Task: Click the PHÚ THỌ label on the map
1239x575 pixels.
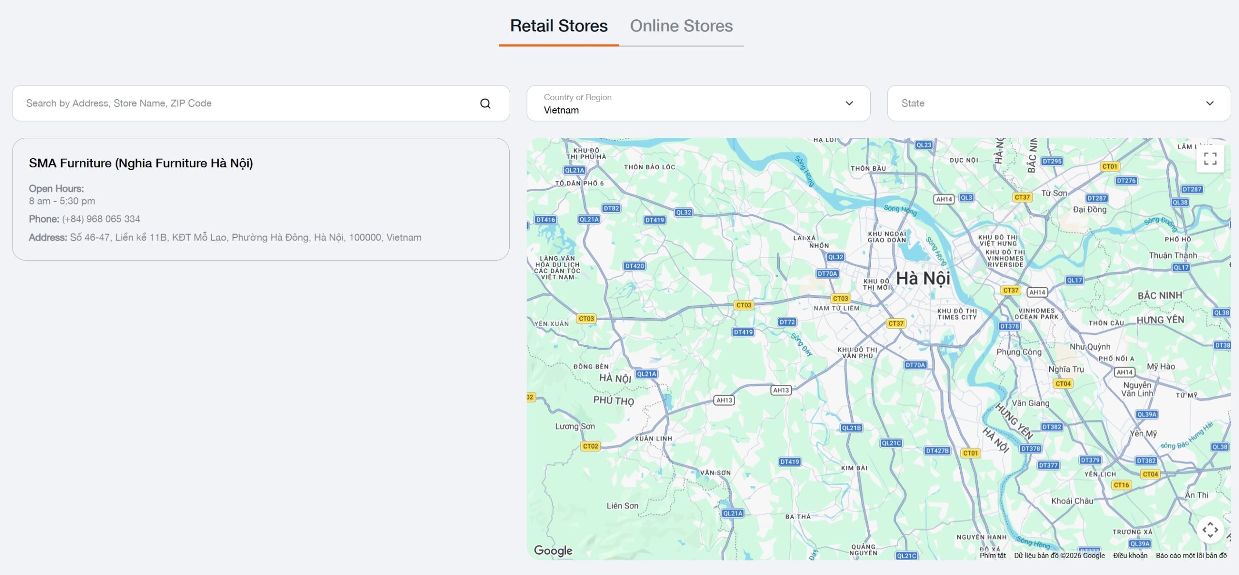Action: (613, 400)
